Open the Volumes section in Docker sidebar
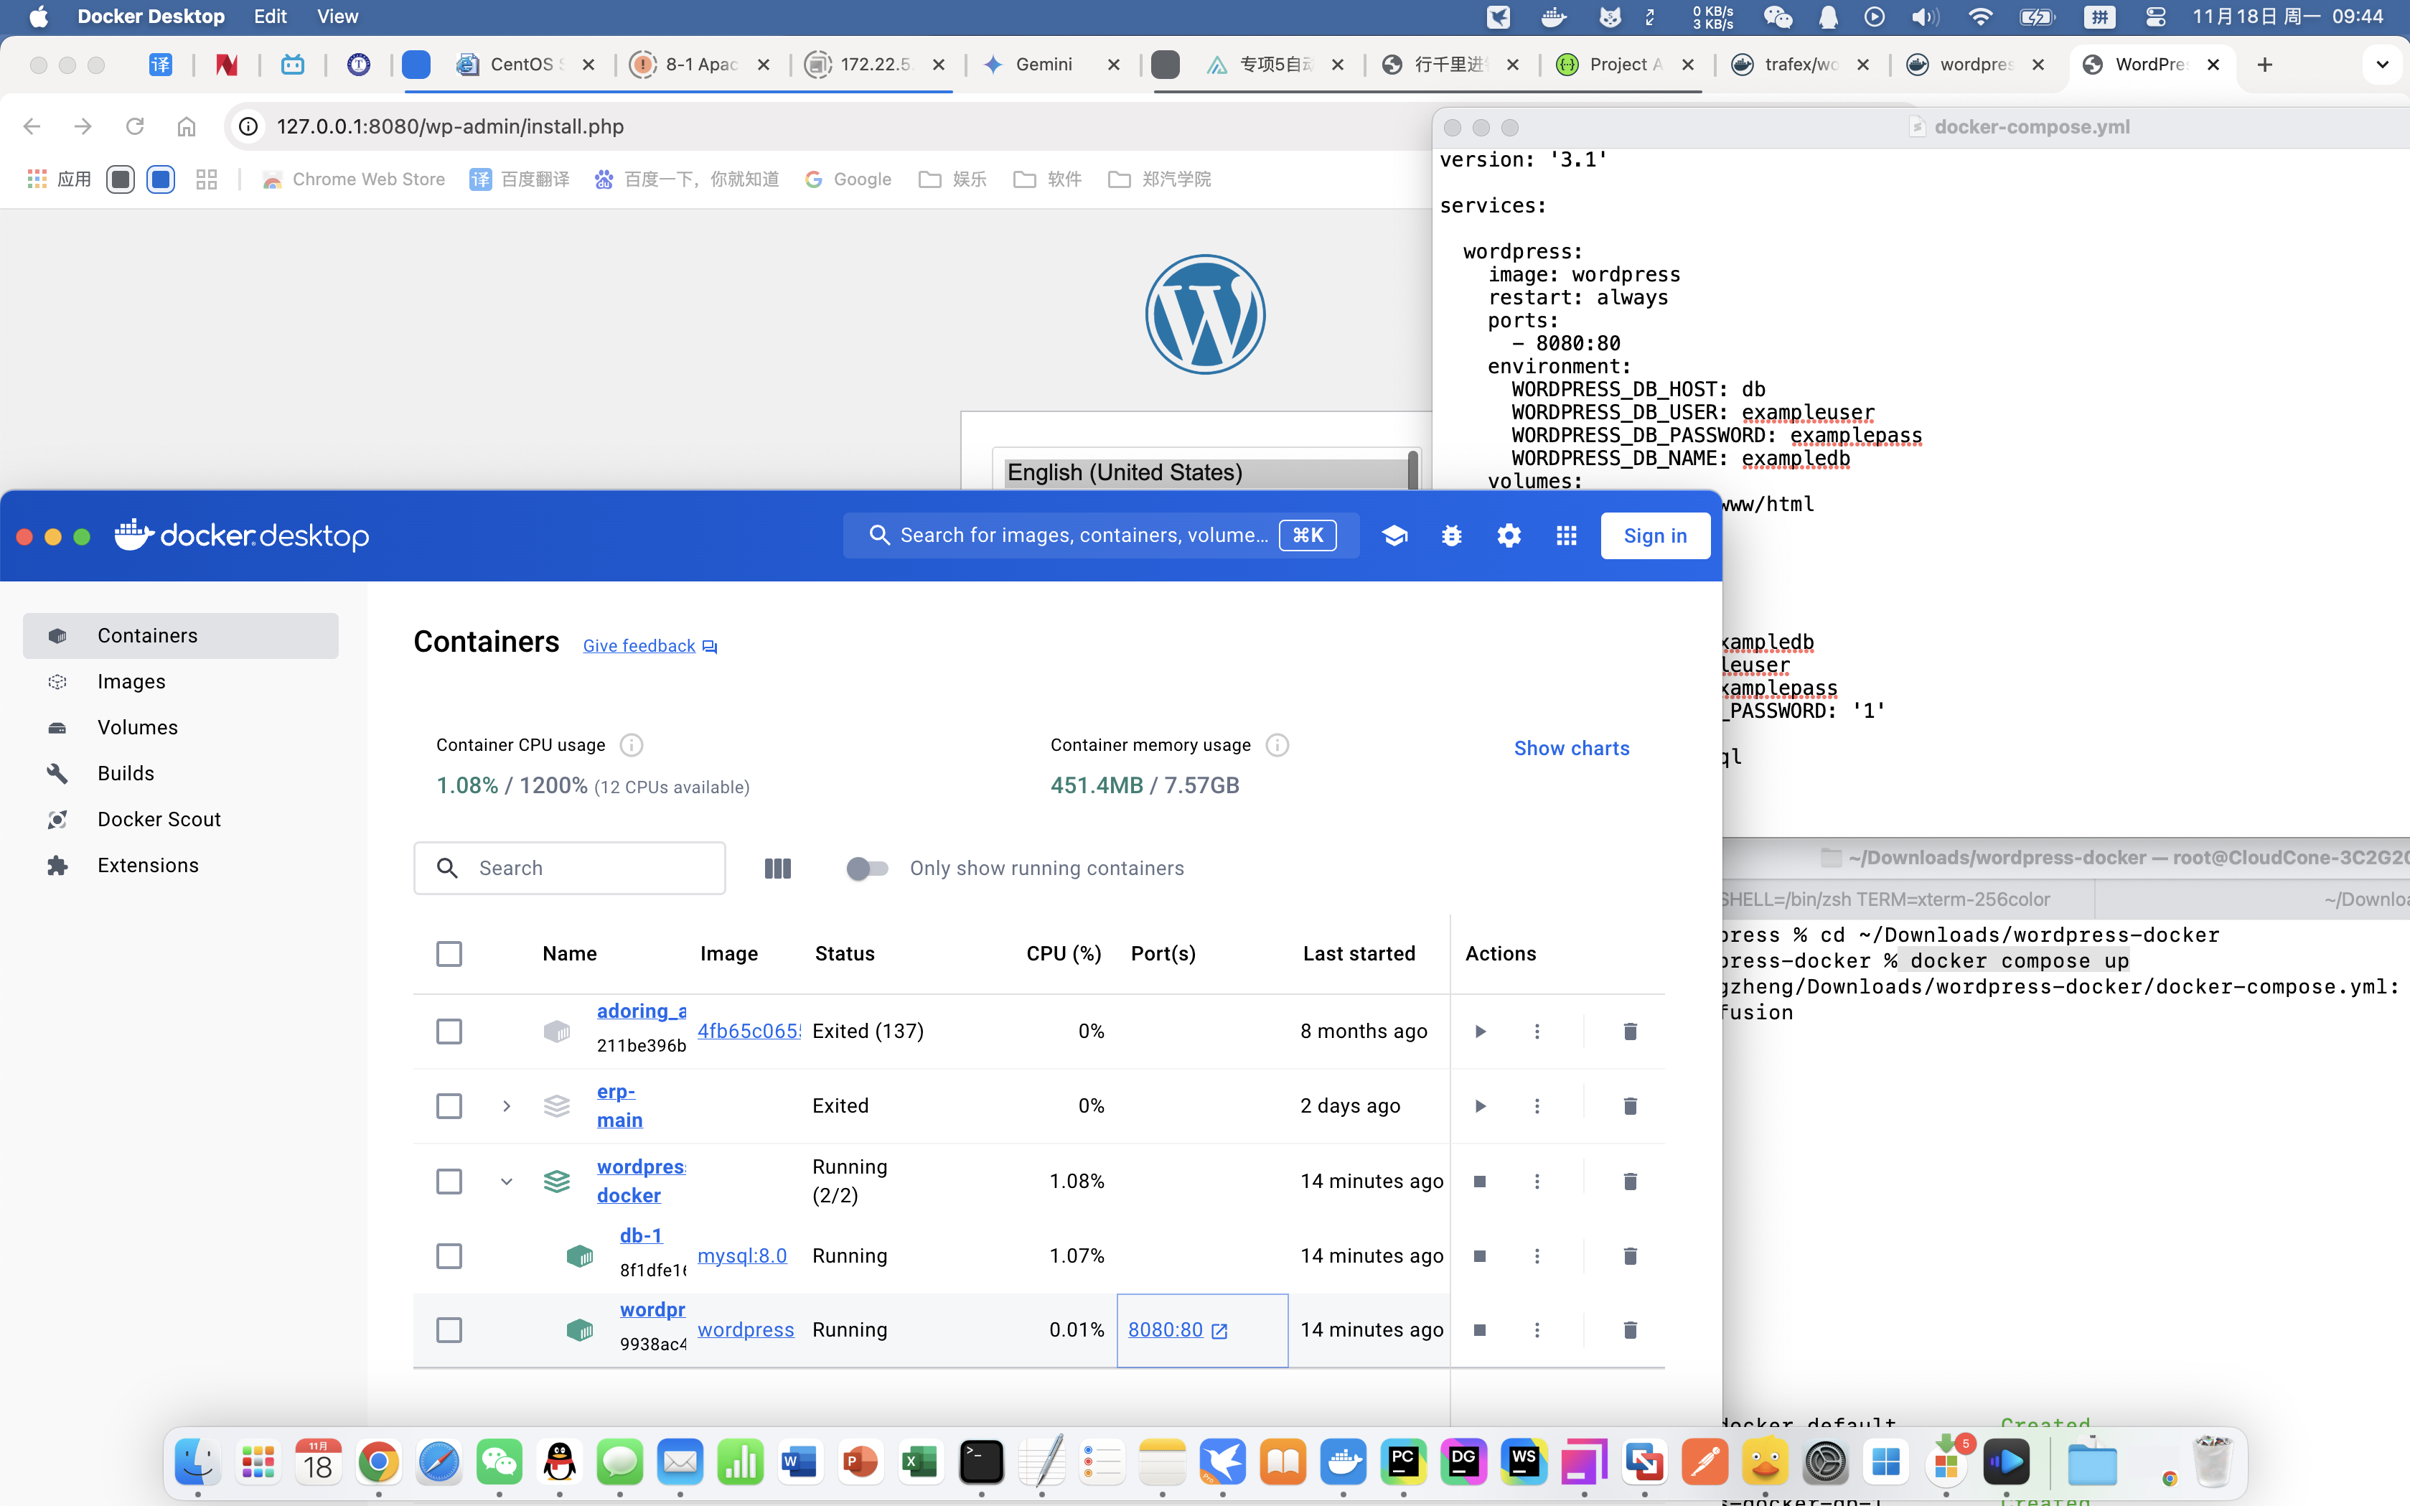This screenshot has width=2410, height=1506. (137, 727)
